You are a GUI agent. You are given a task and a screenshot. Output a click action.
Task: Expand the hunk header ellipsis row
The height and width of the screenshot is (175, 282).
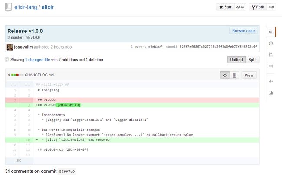(19, 84)
